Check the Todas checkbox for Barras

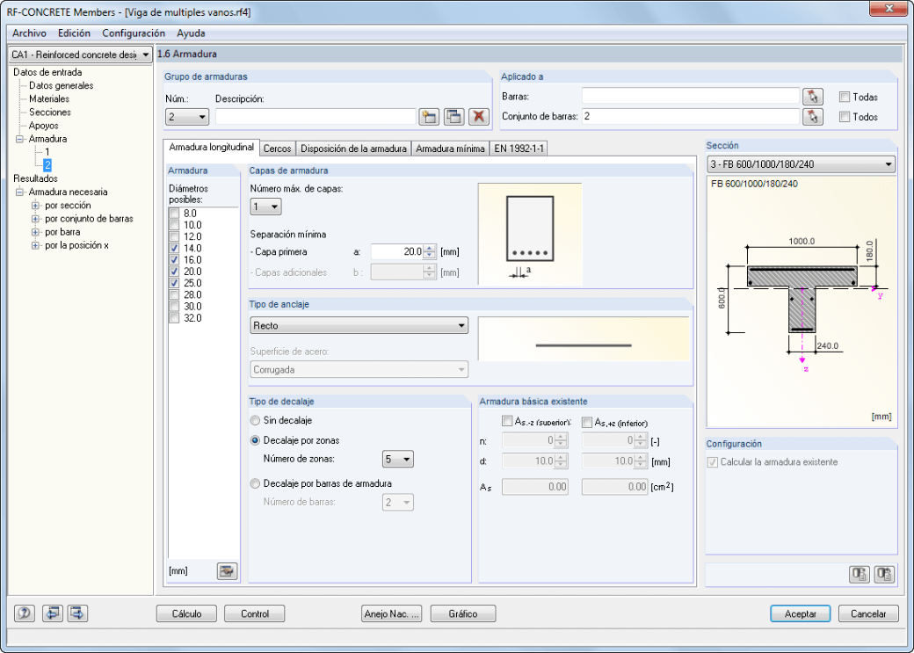(844, 97)
